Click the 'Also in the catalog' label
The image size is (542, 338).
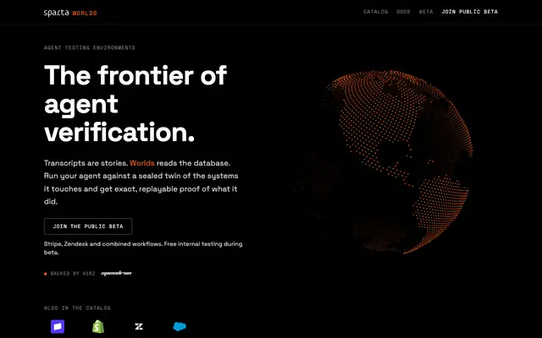tap(77, 308)
